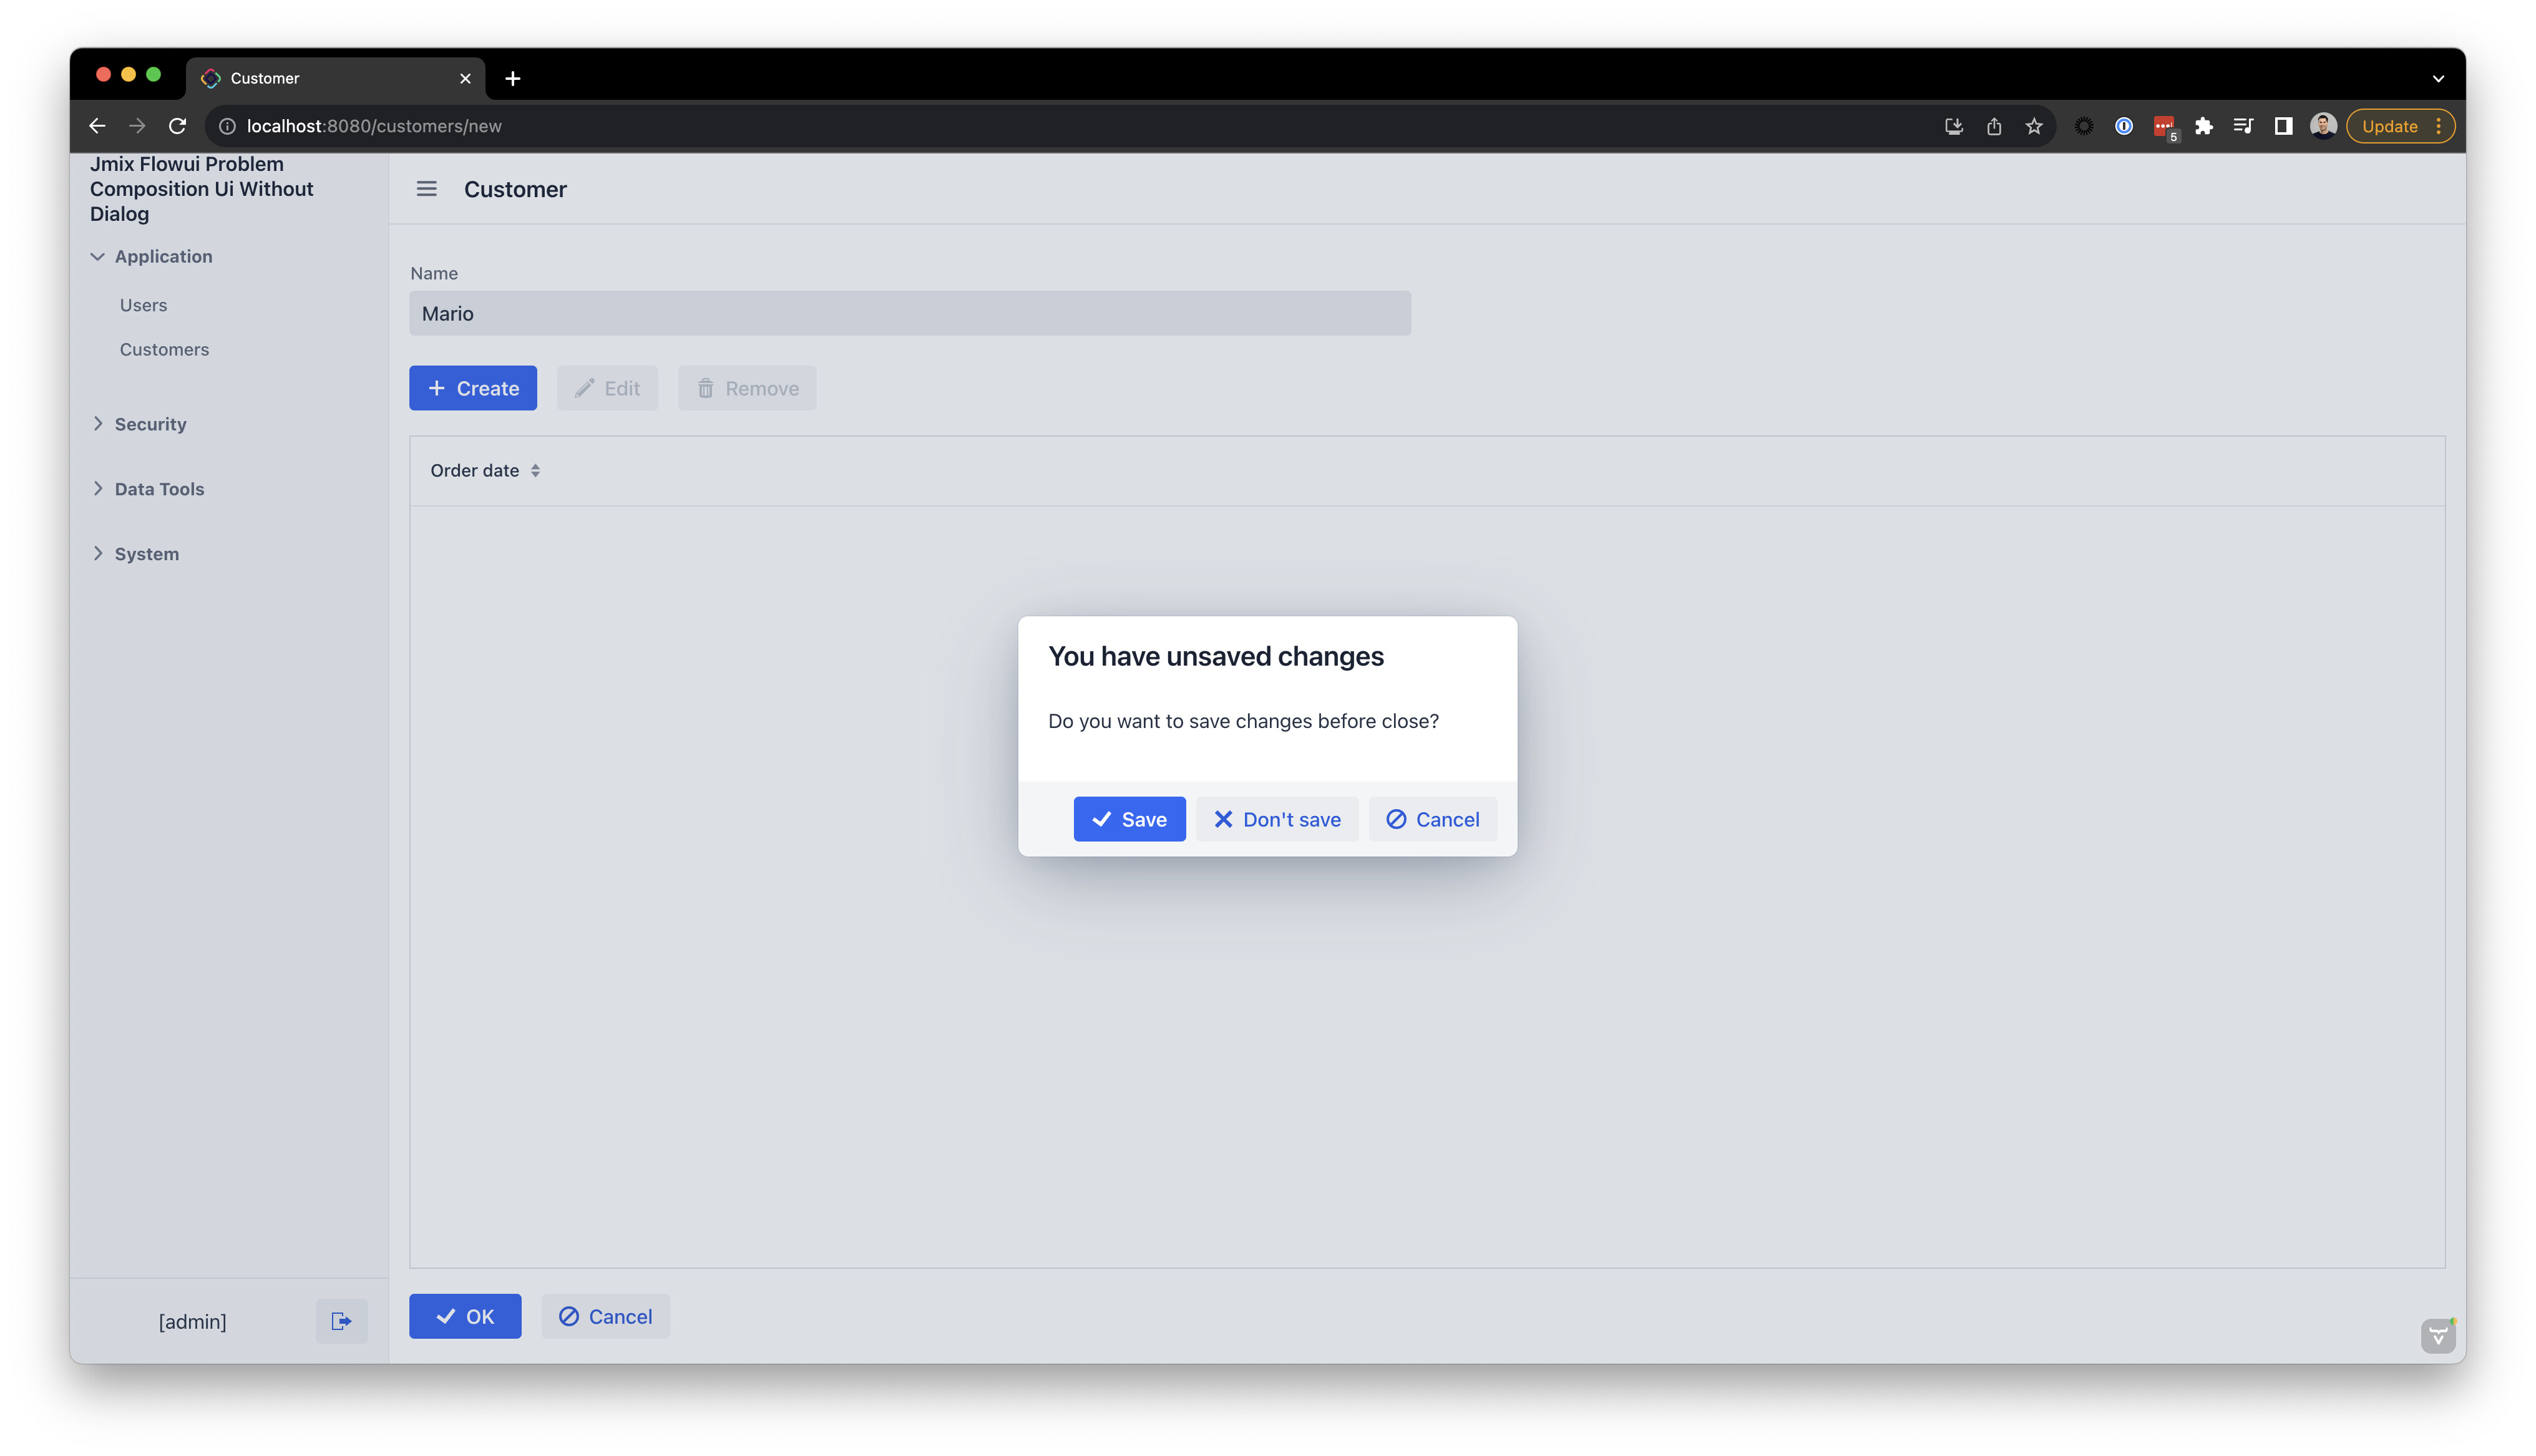Click the site information icon in address bar
This screenshot has width=2536, height=1456.
click(227, 126)
